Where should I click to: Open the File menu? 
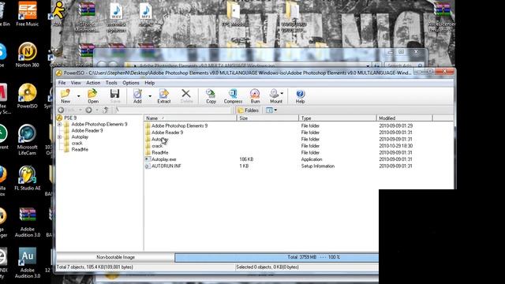coord(62,83)
